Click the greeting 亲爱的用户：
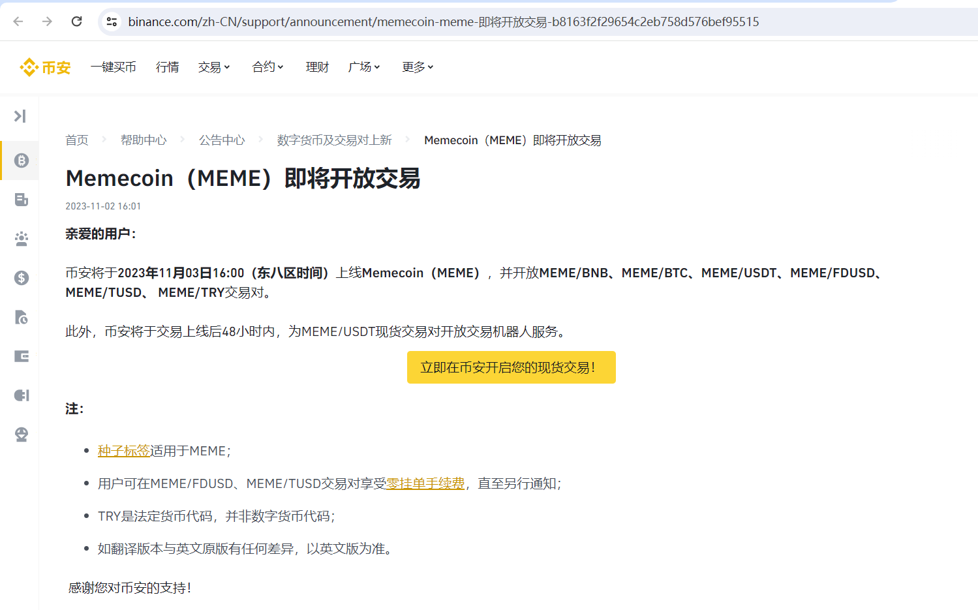Viewport: 978px width, 610px height. point(100,234)
